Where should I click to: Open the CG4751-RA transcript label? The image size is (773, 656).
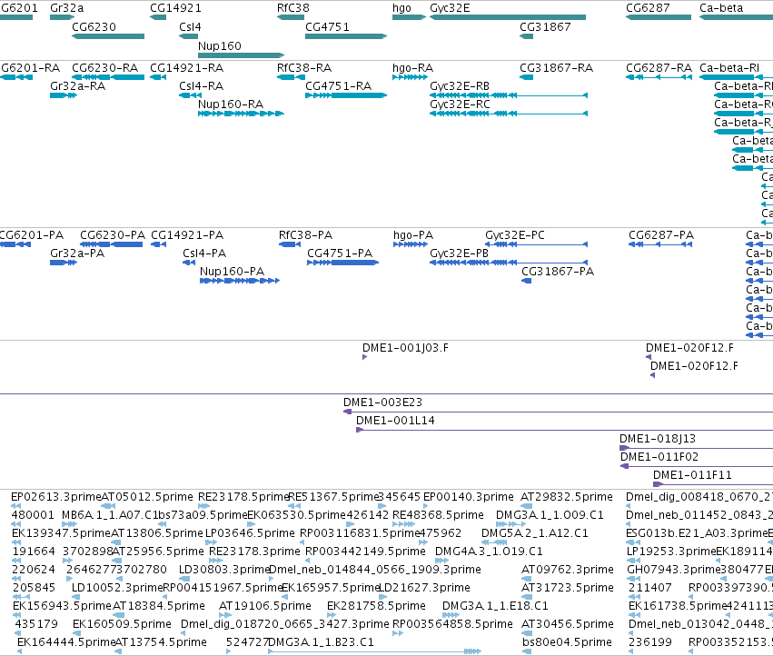(x=338, y=86)
